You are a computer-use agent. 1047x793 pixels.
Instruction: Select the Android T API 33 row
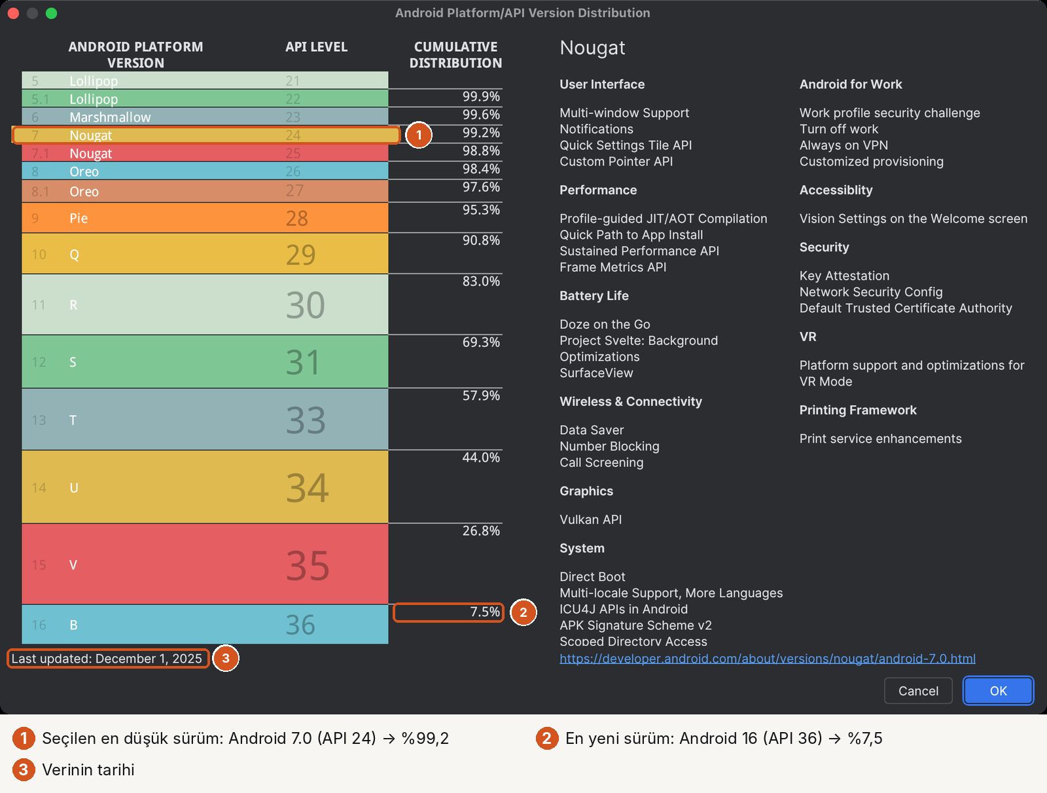click(205, 420)
